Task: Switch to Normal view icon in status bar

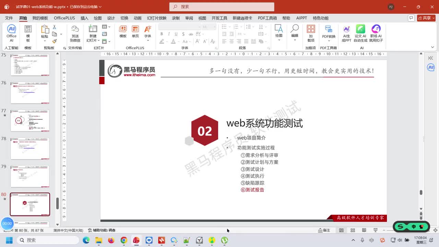Action: 341,230
